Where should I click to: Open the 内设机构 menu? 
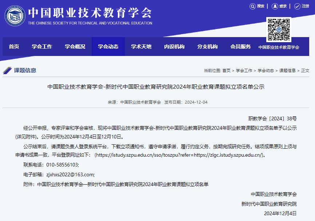[174, 47]
